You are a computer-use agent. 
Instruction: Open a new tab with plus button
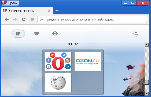[x=57, y=11]
